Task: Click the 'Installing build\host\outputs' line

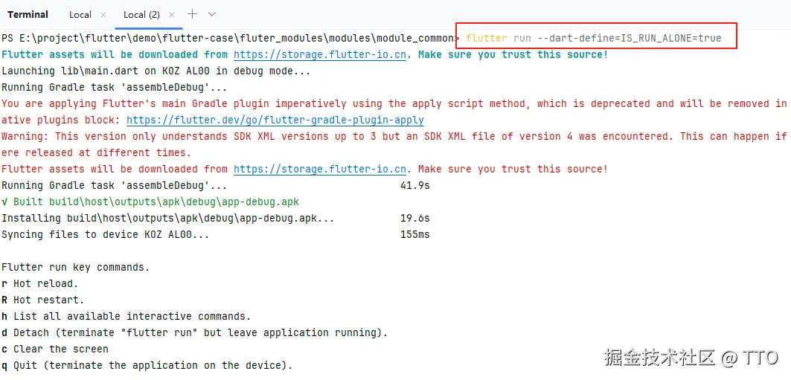Action: tap(168, 219)
